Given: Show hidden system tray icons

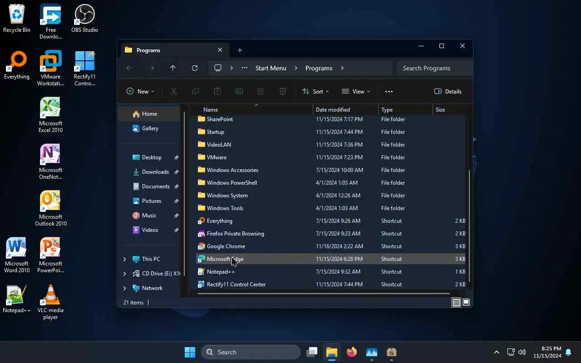Looking at the screenshot, I should [x=497, y=352].
